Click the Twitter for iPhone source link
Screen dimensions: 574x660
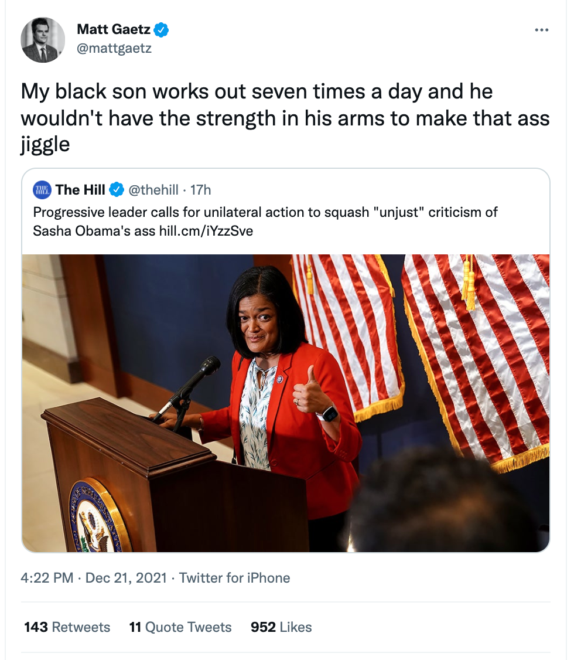coord(234,578)
